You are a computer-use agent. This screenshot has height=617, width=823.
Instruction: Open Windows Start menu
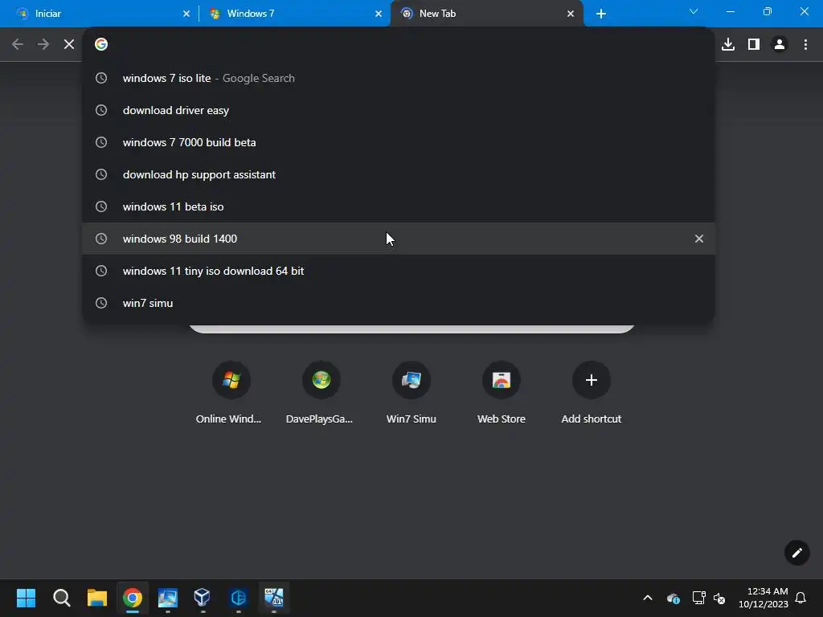pos(27,598)
